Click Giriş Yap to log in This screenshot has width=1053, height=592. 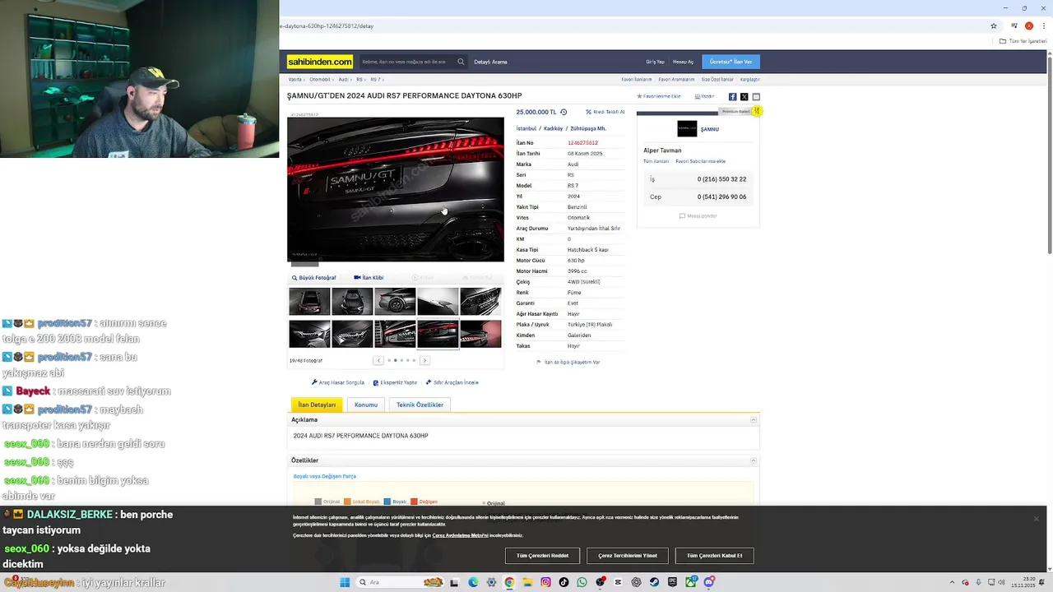[x=655, y=62]
